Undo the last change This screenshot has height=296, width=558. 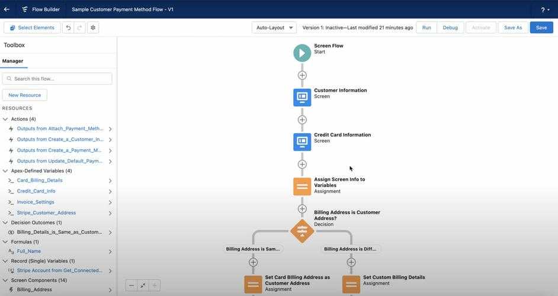pos(68,28)
